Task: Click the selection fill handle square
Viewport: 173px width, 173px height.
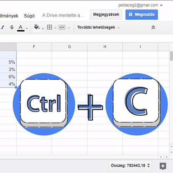Action: tap(16, 87)
